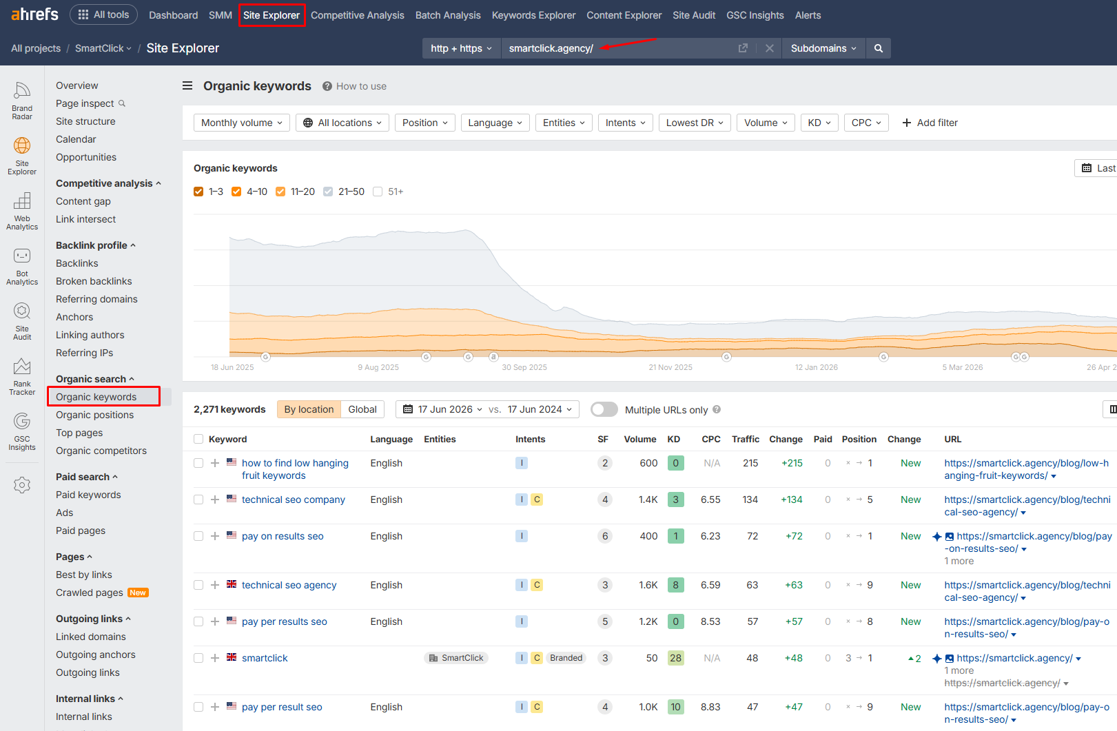Uncheck the 4–10 positions checkbox
Viewport: 1117px width, 731px height.
coord(236,192)
